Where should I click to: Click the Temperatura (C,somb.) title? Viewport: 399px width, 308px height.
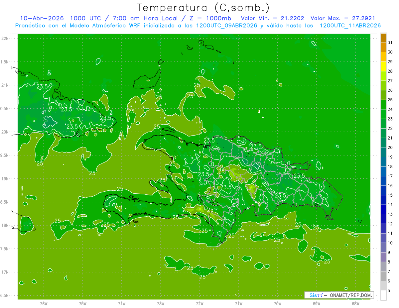[202, 7]
